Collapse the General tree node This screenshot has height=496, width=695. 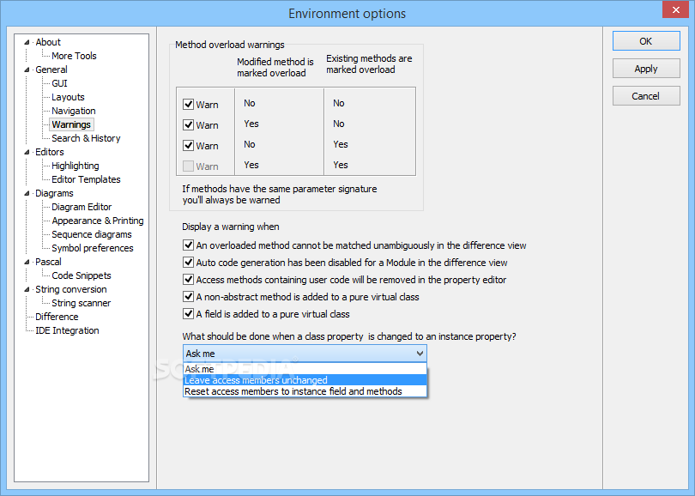[27, 70]
